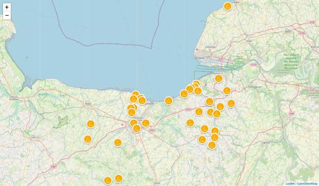Select the marker closest to Saint-Lô
Viewport: 319px width, 186px height.
click(x=88, y=139)
